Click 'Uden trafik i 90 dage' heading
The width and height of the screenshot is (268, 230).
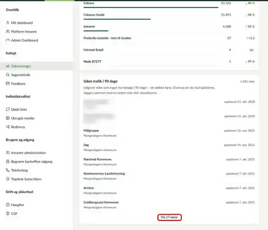[100, 81]
